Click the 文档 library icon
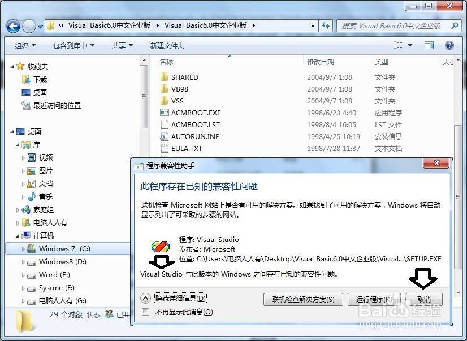The height and width of the screenshot is (341, 467). (32, 183)
